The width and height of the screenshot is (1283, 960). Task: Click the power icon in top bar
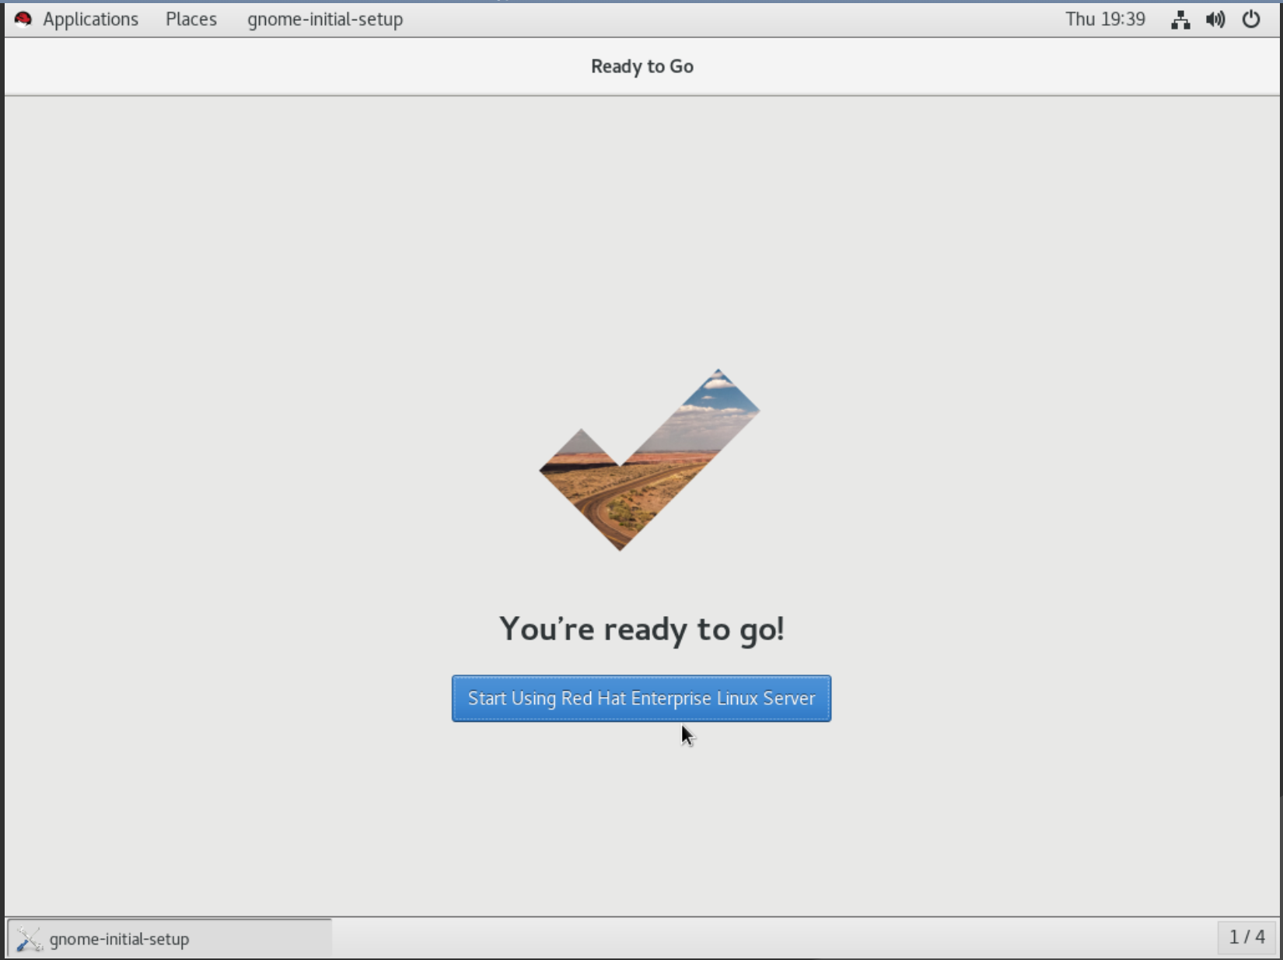coord(1251,19)
